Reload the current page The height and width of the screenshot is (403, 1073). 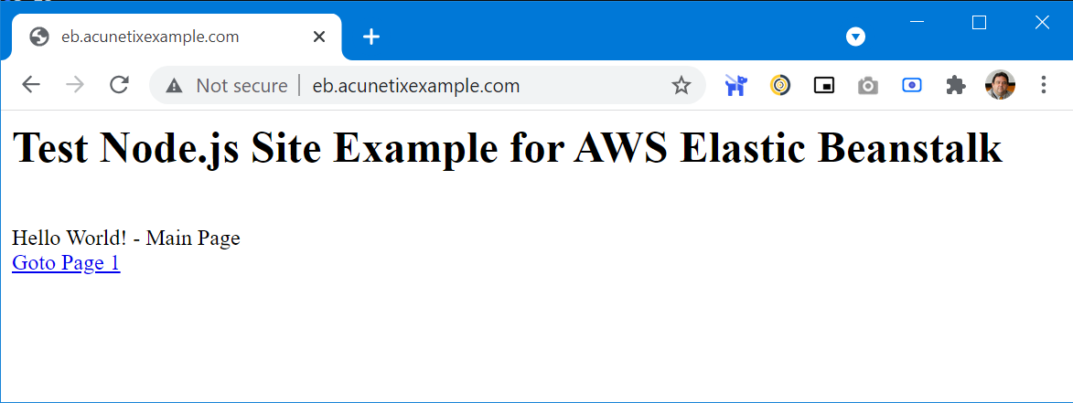119,86
